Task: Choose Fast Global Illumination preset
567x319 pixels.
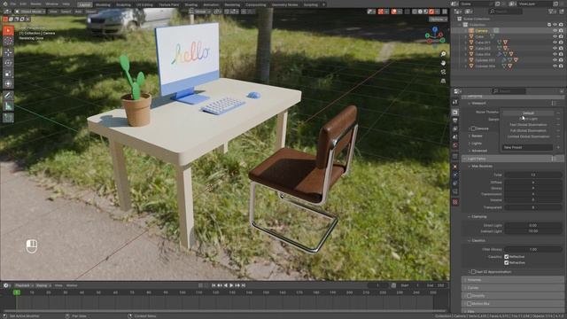Action: coord(528,125)
